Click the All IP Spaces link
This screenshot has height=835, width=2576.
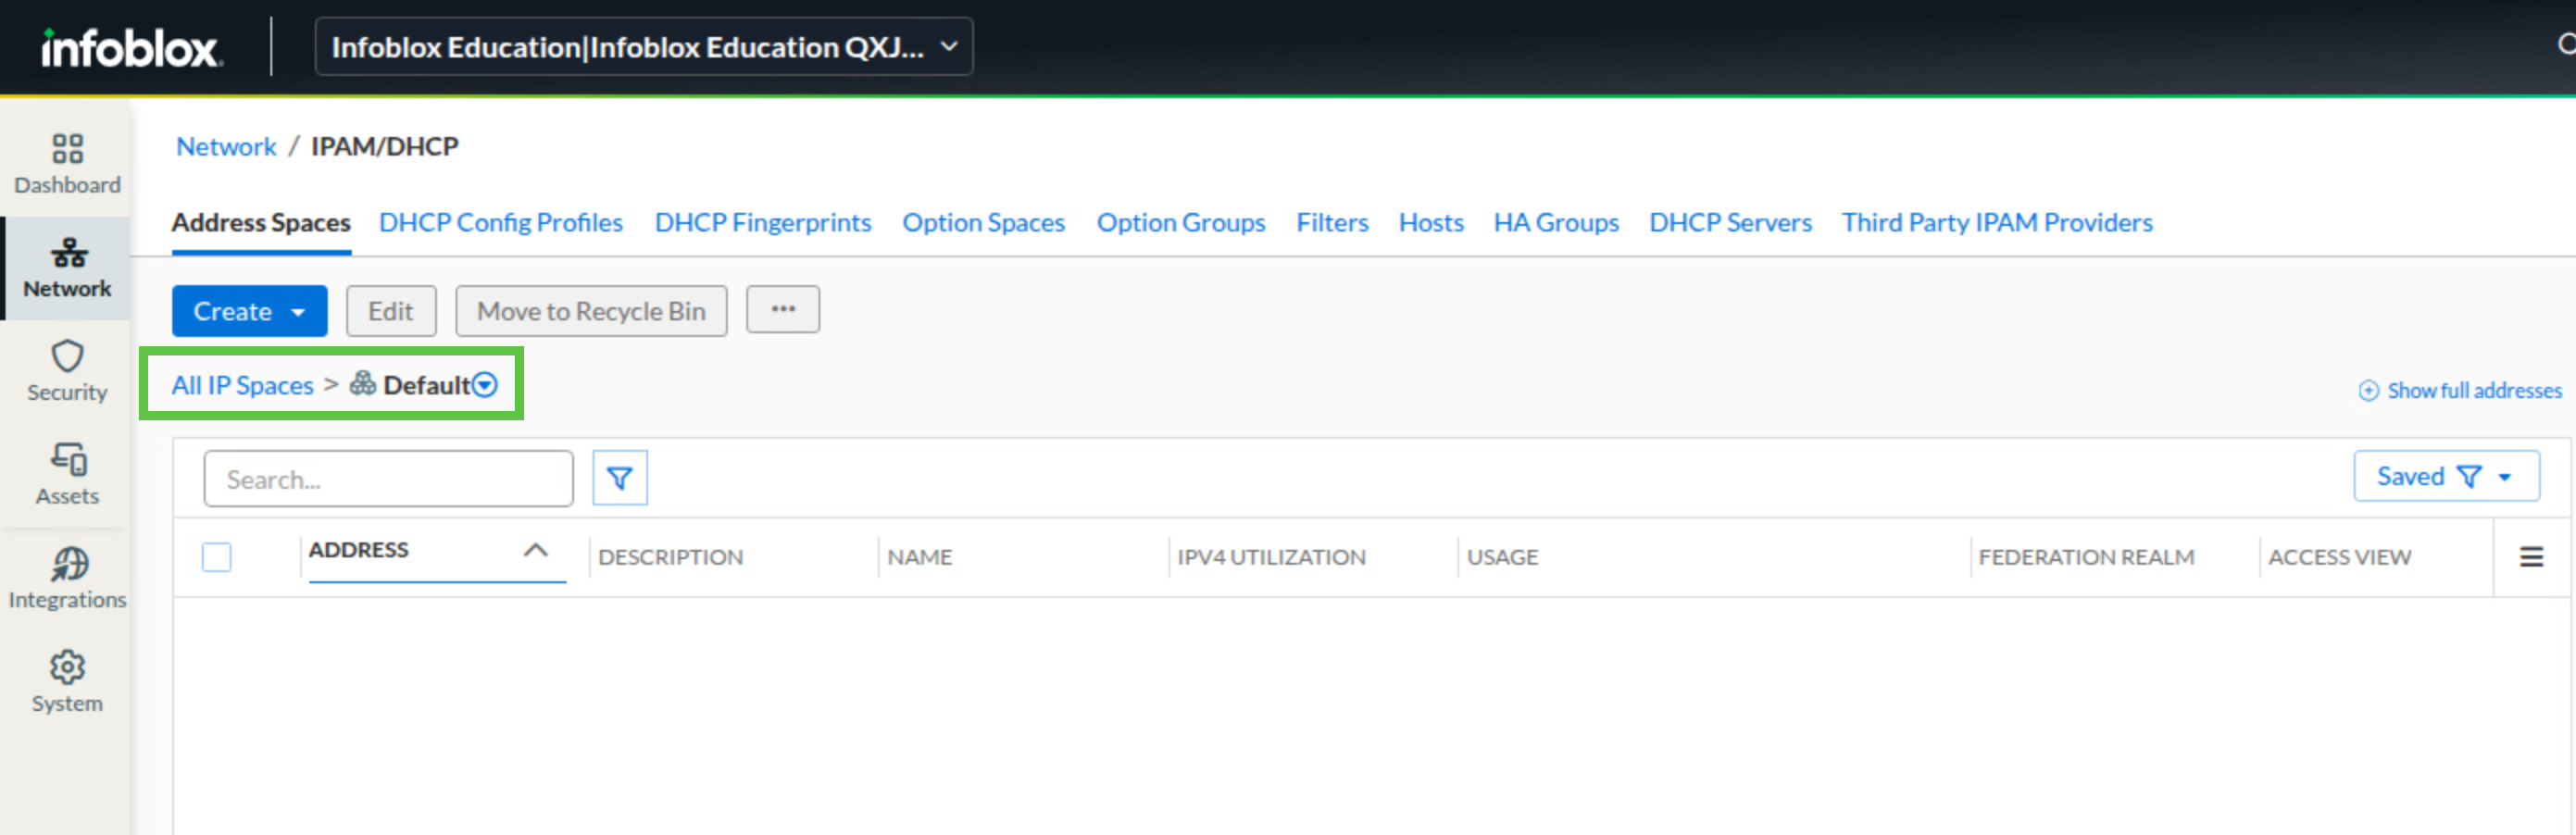click(x=242, y=385)
